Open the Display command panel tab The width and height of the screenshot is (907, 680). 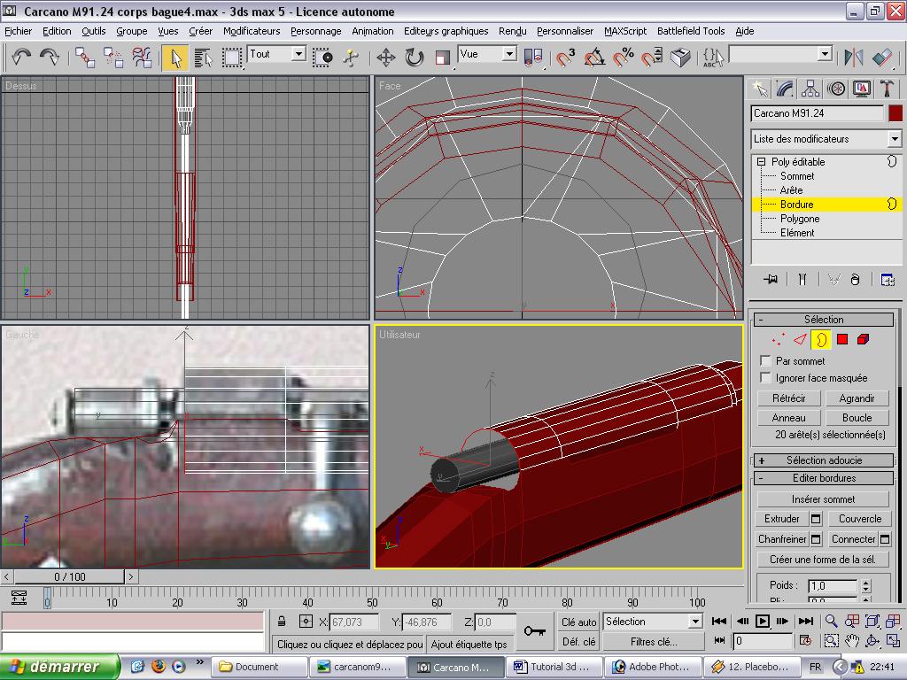click(x=861, y=89)
